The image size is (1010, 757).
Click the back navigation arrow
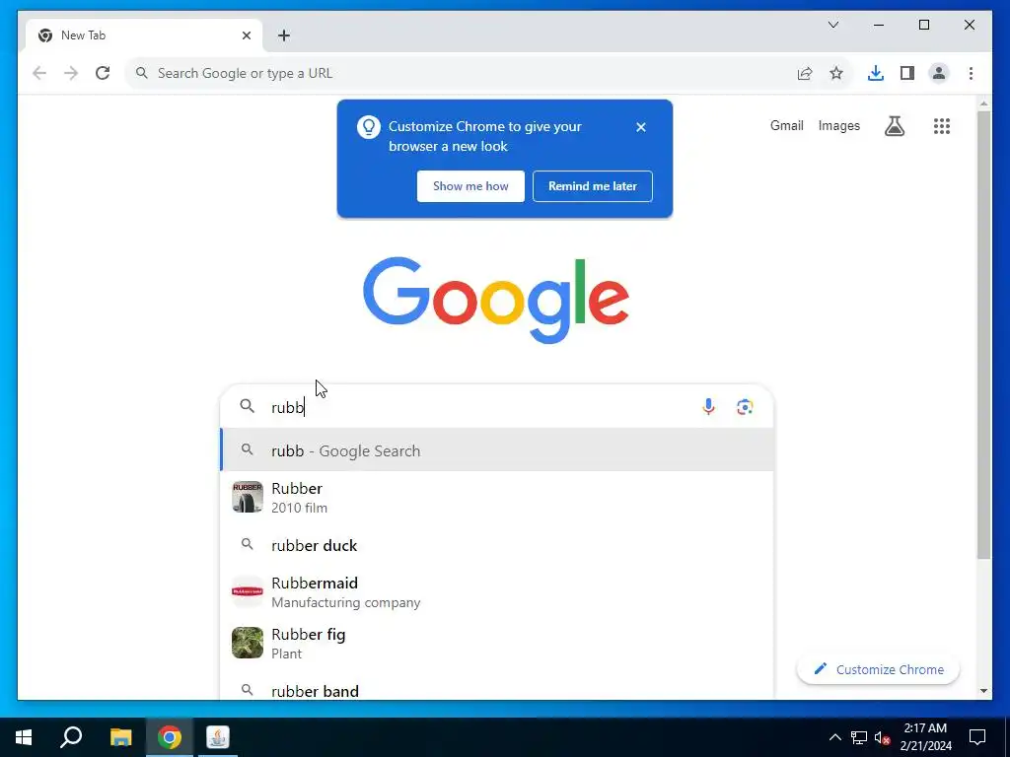coord(39,73)
